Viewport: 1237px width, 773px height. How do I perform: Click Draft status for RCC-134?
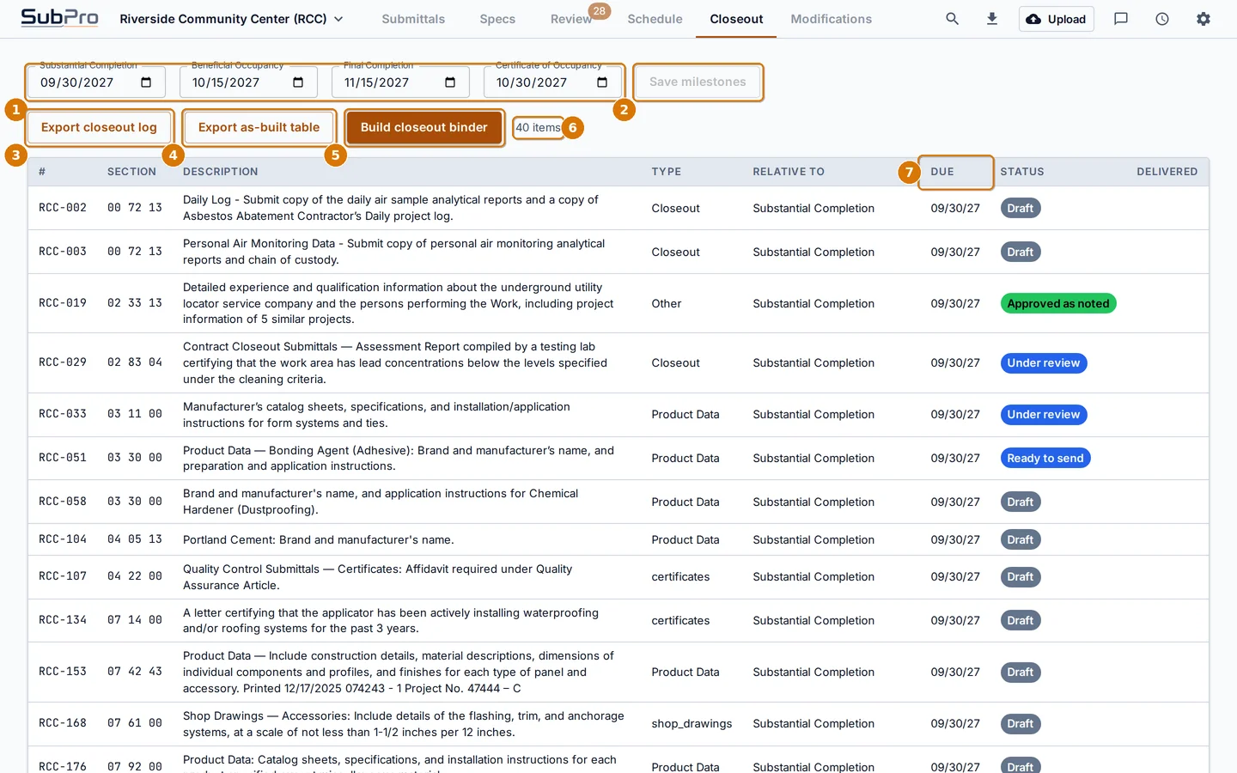coord(1021,621)
